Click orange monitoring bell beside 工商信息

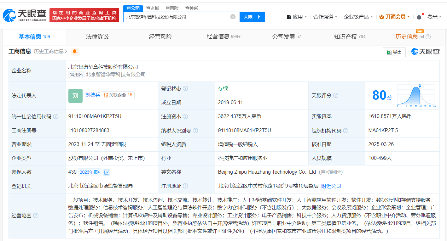coord(75,52)
